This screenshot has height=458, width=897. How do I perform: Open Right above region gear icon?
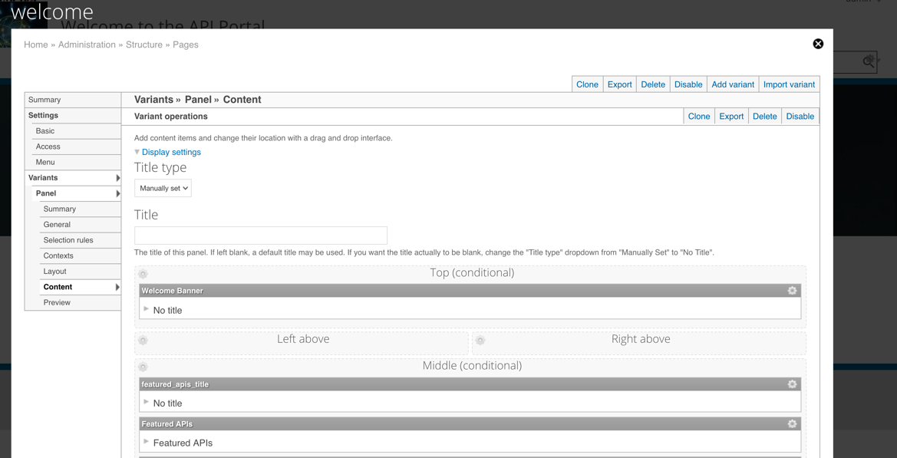(480, 340)
